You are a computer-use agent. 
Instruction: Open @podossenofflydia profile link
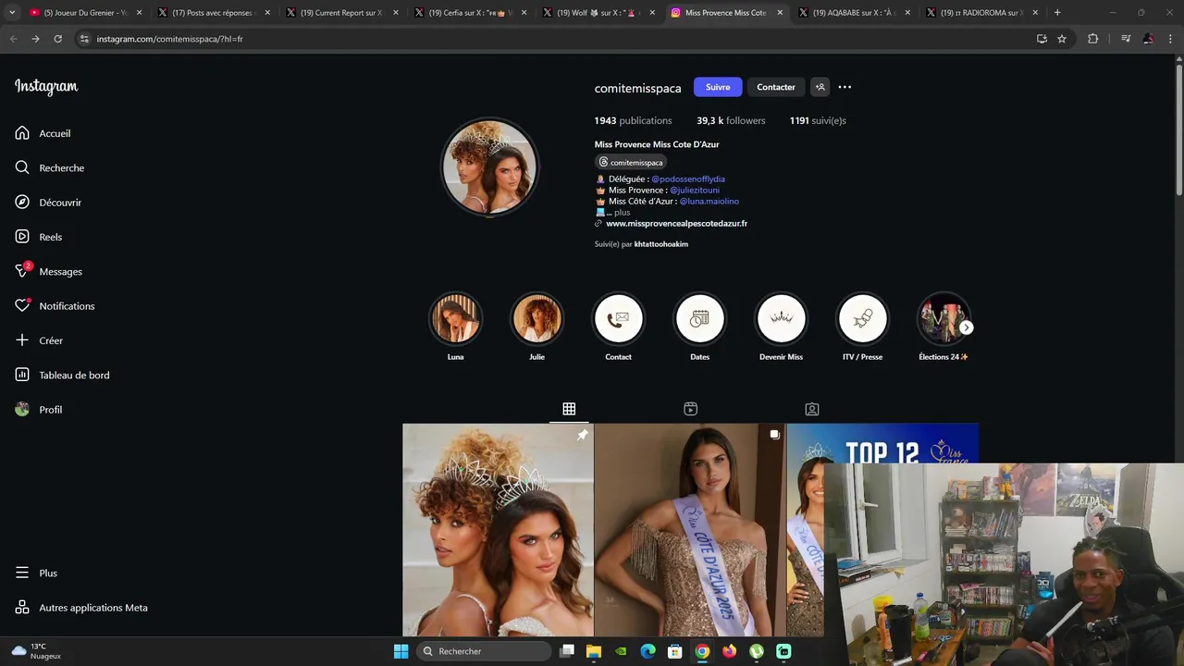pyautogui.click(x=688, y=179)
